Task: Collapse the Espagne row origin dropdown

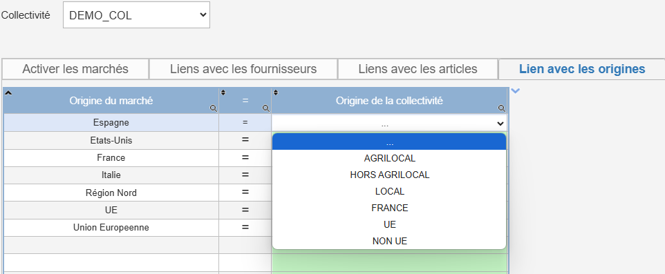Action: click(x=389, y=124)
